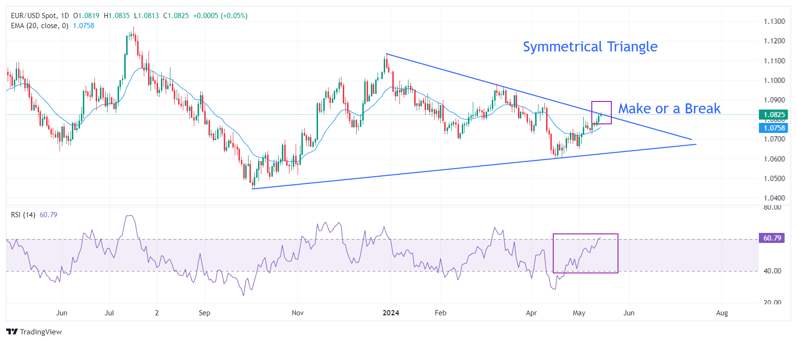Select the blue 1.0758 EMA price tag

tap(773, 128)
